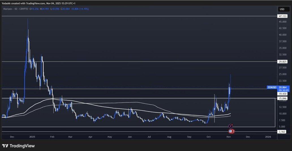Select the 15.846 price level label

click(x=282, y=98)
